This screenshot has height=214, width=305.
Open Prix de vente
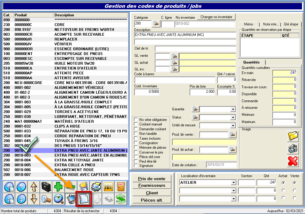coord(152,179)
